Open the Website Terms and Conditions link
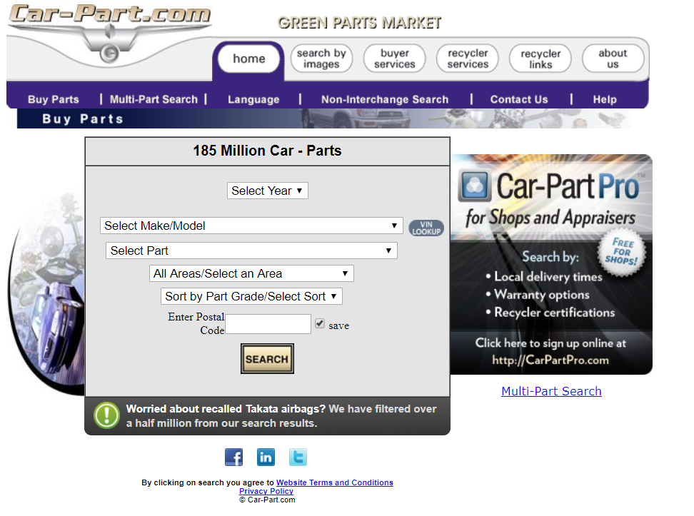Viewport: 694px width, 516px height. click(x=335, y=482)
